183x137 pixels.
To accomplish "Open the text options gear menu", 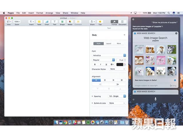I will tap(112, 65).
